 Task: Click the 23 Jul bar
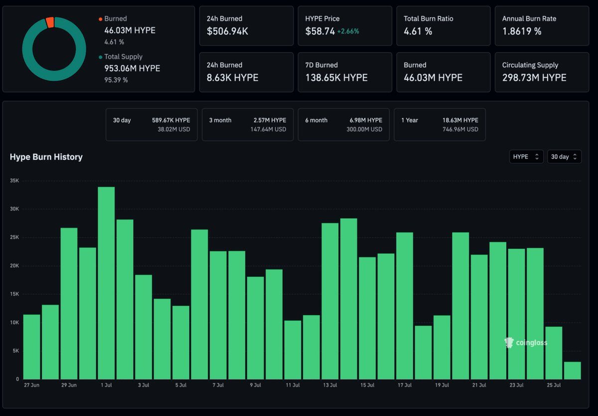tap(517, 314)
